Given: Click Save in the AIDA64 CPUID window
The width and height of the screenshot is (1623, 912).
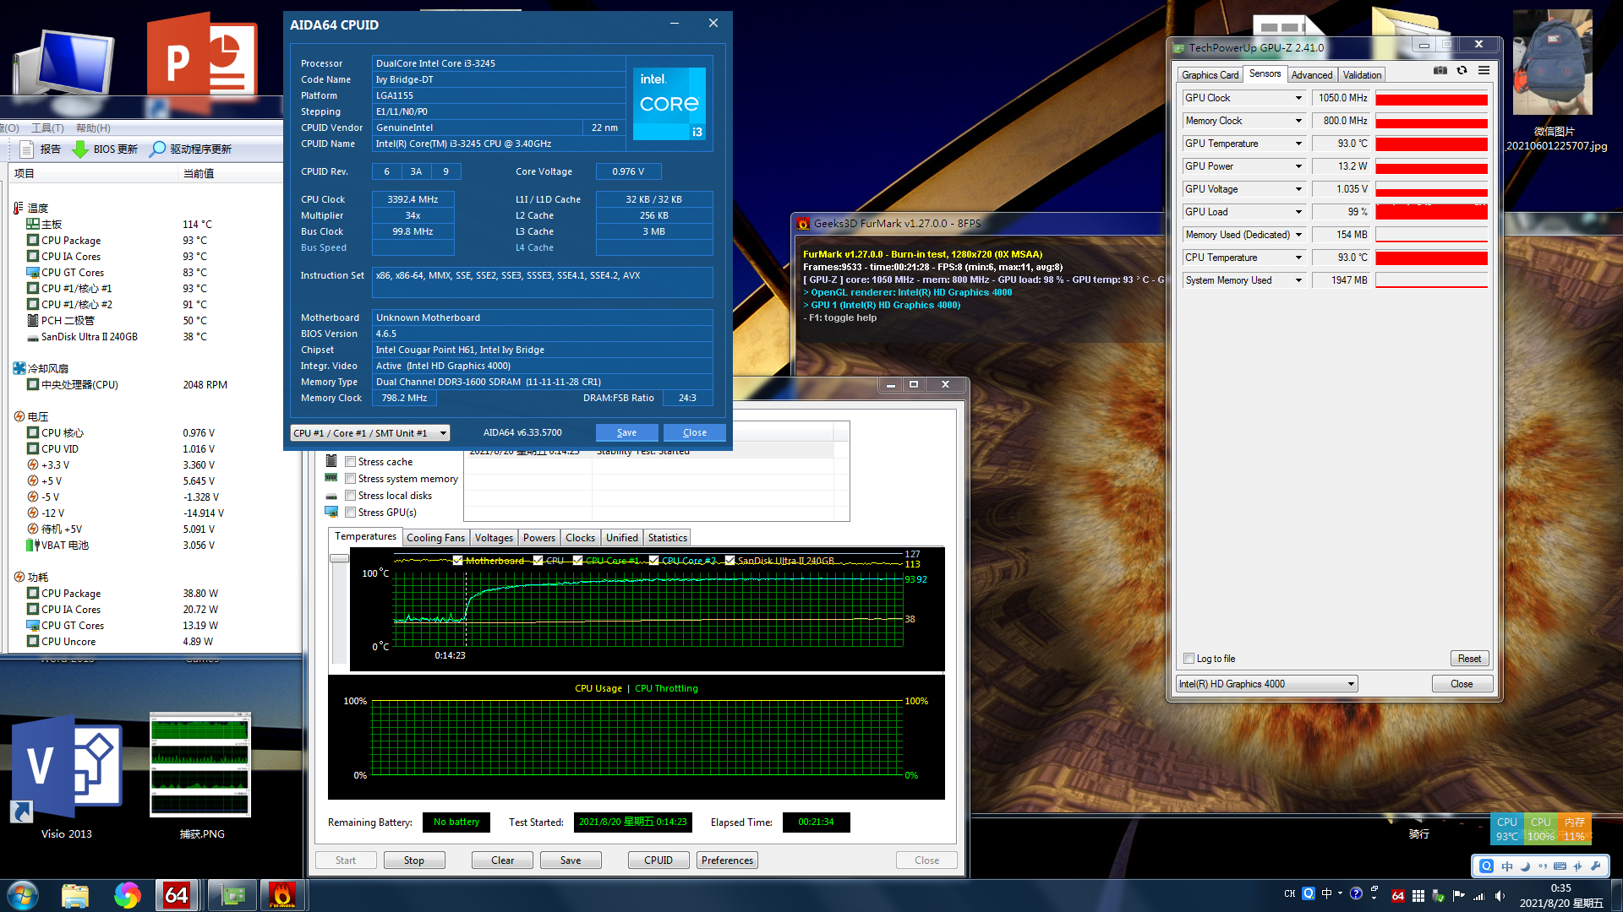Looking at the screenshot, I should 626,432.
